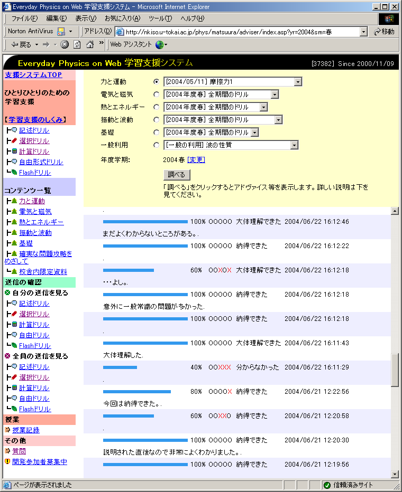The image size is (402, 492).
Task: Open the ファイル(F) menu
Action: 24,18
